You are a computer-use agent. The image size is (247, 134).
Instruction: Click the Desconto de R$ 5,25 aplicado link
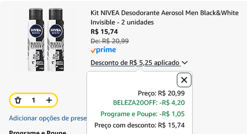(x=136, y=63)
